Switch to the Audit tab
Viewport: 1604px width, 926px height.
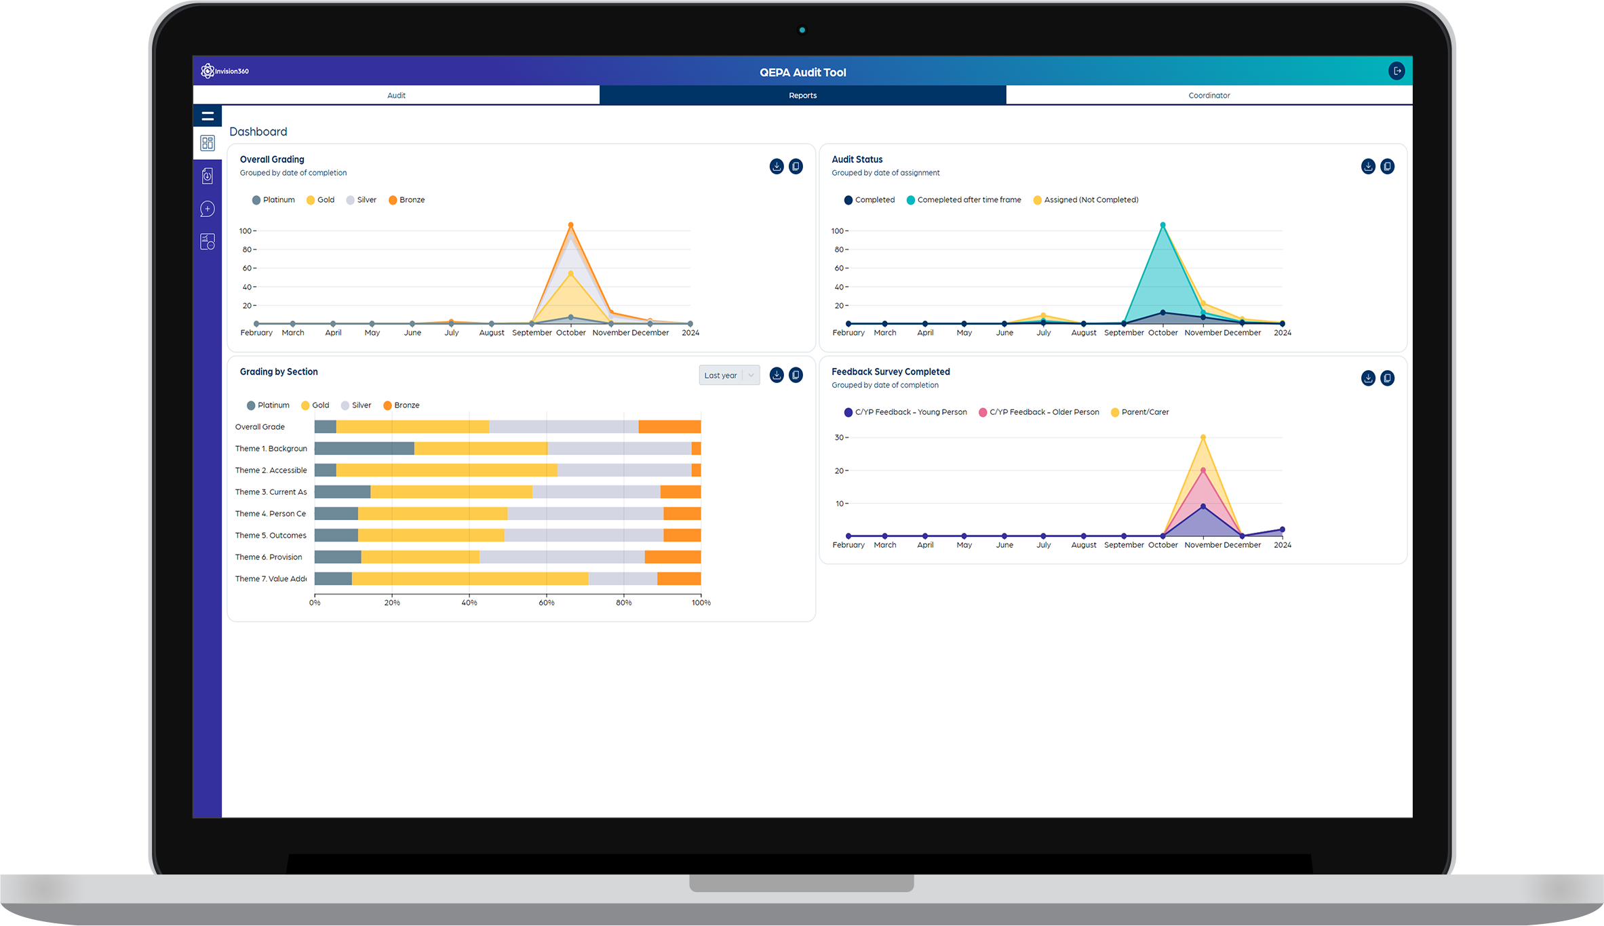pos(396,96)
